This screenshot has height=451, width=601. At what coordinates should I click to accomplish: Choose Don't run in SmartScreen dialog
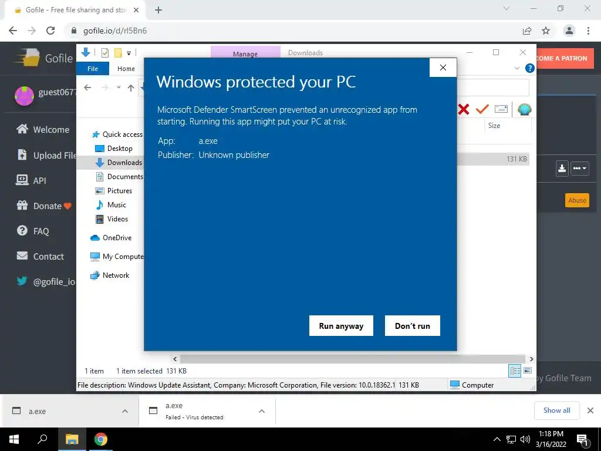[413, 325]
